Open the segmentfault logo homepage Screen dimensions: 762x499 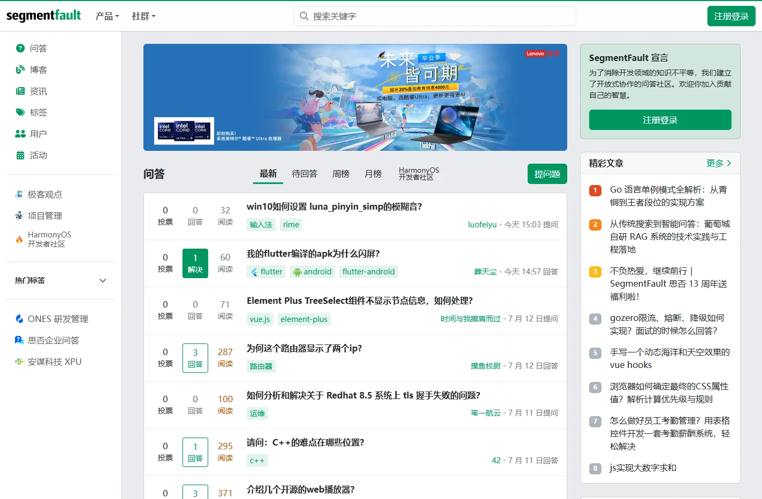pos(43,16)
